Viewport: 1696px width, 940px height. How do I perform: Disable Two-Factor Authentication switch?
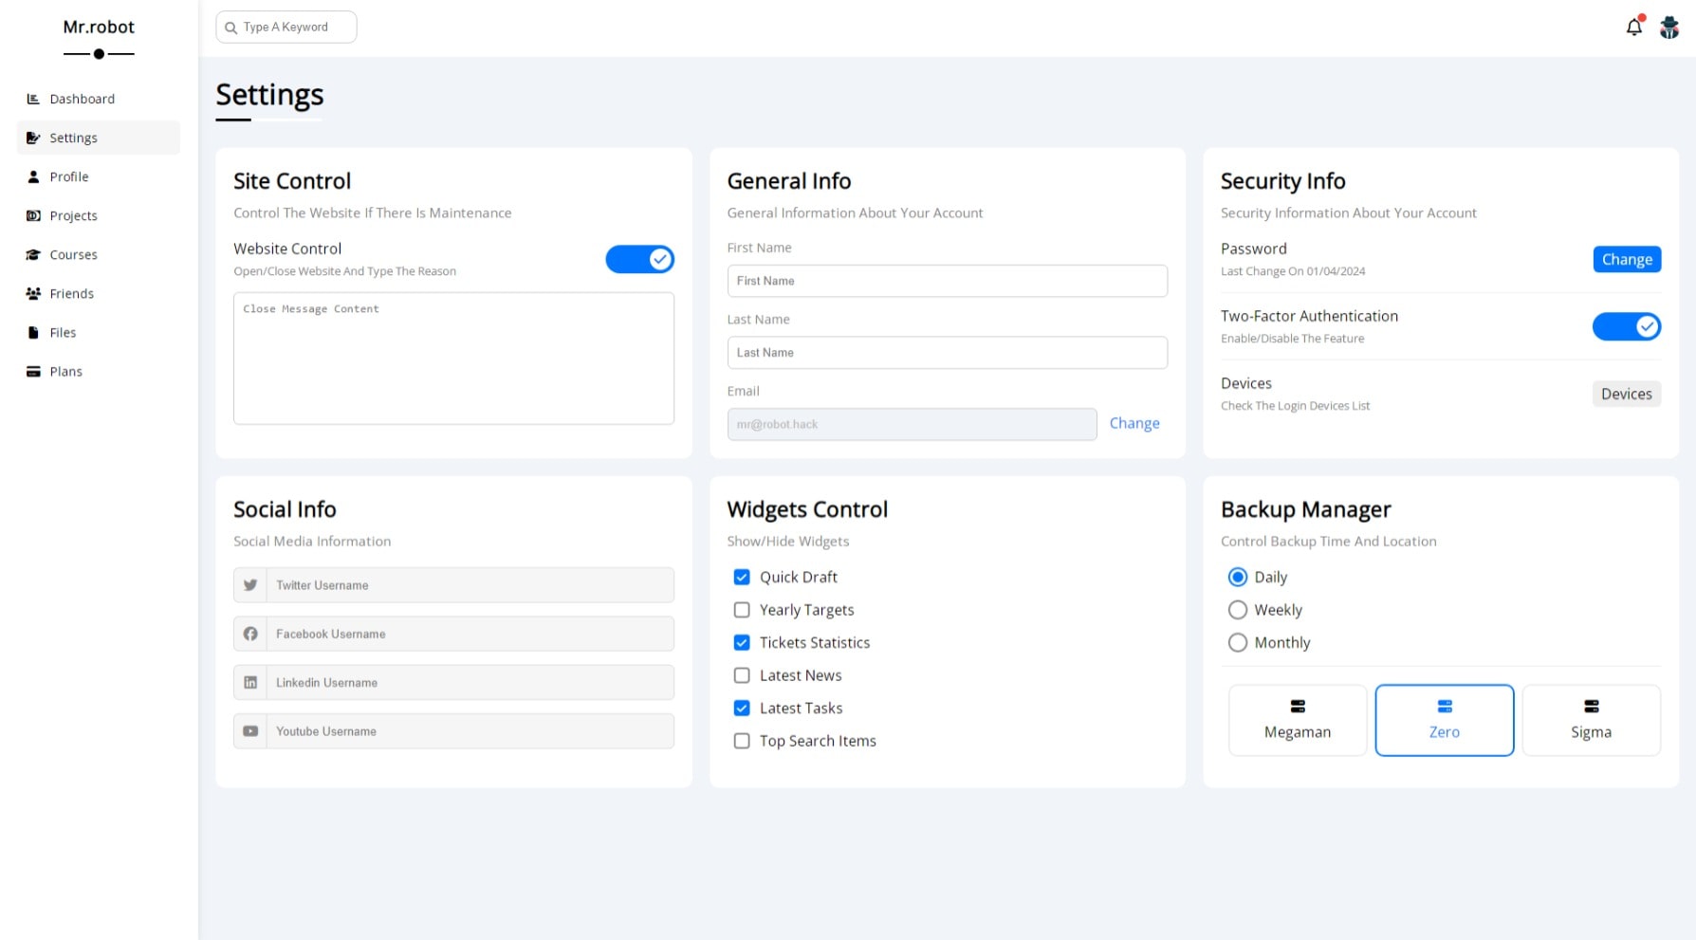click(1626, 326)
